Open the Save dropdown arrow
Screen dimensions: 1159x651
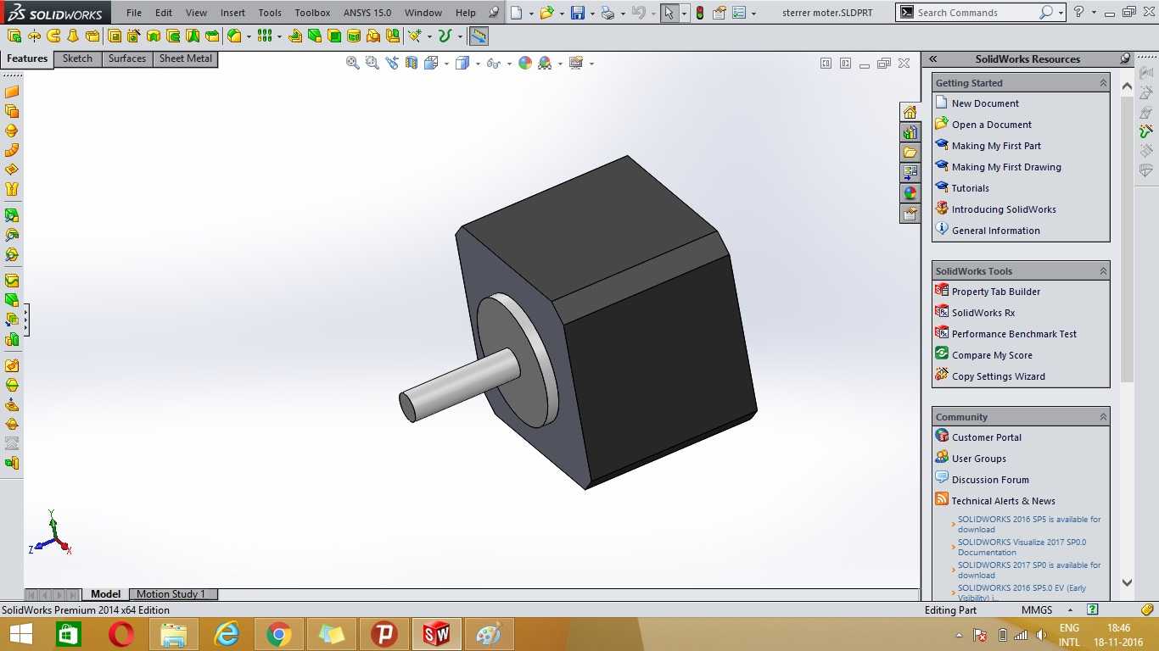click(x=592, y=14)
